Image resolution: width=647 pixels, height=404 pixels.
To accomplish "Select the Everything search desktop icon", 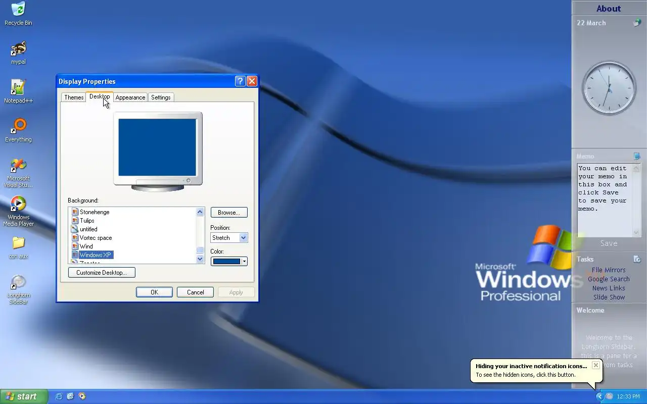I will 18,130.
